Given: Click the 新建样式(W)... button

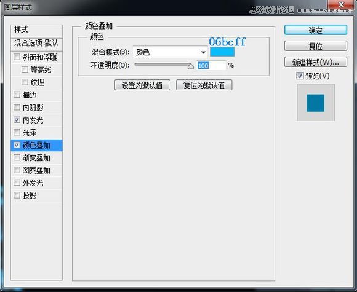Looking at the screenshot, I should click(316, 62).
